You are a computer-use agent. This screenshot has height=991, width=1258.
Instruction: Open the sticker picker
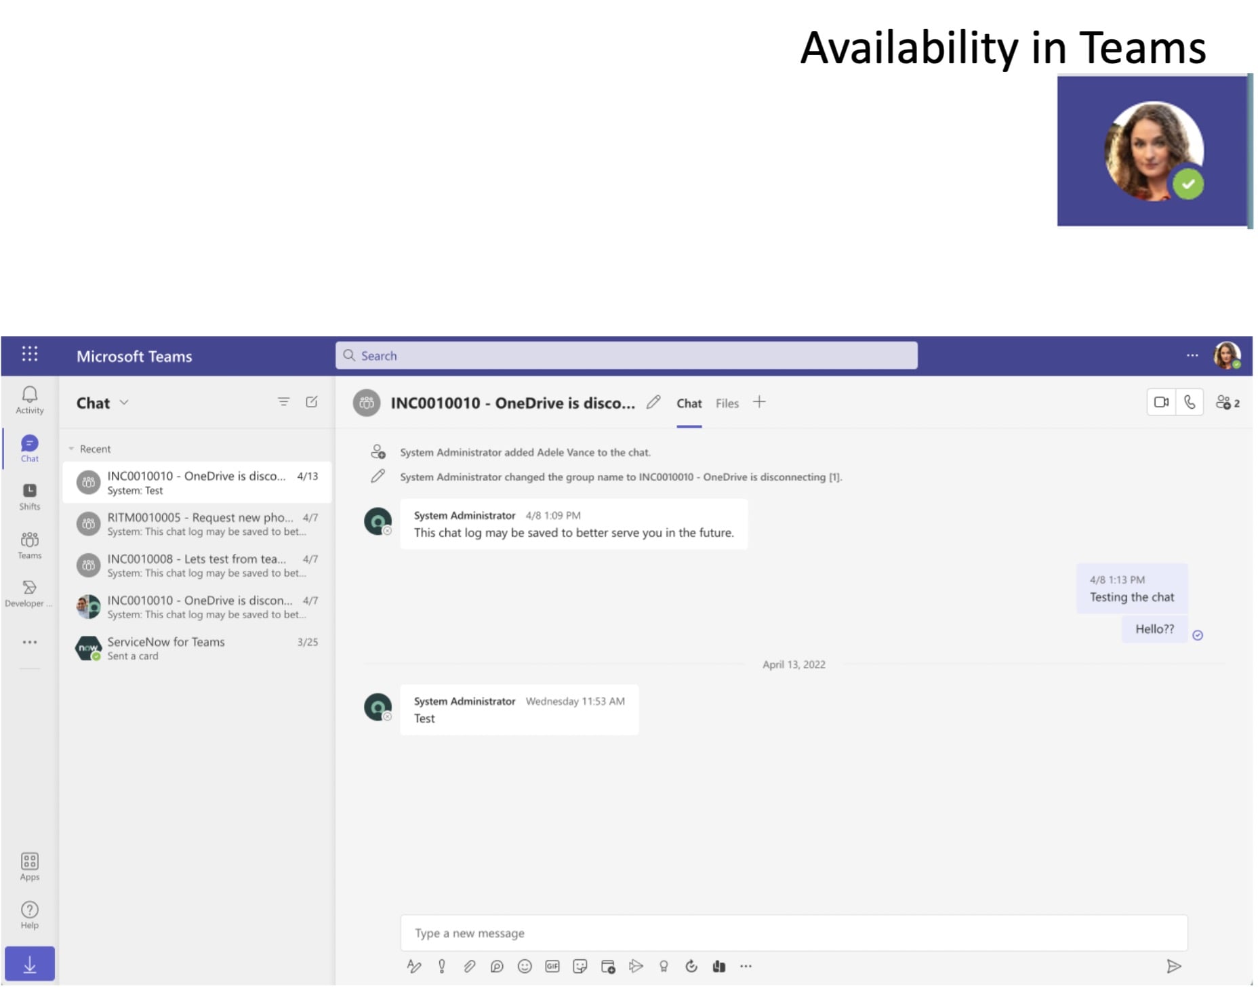[x=580, y=967]
